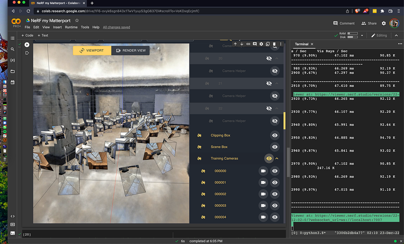Screen dimensions: 404x244
Task: Collapse the Training Cameras group
Action: coord(277,158)
